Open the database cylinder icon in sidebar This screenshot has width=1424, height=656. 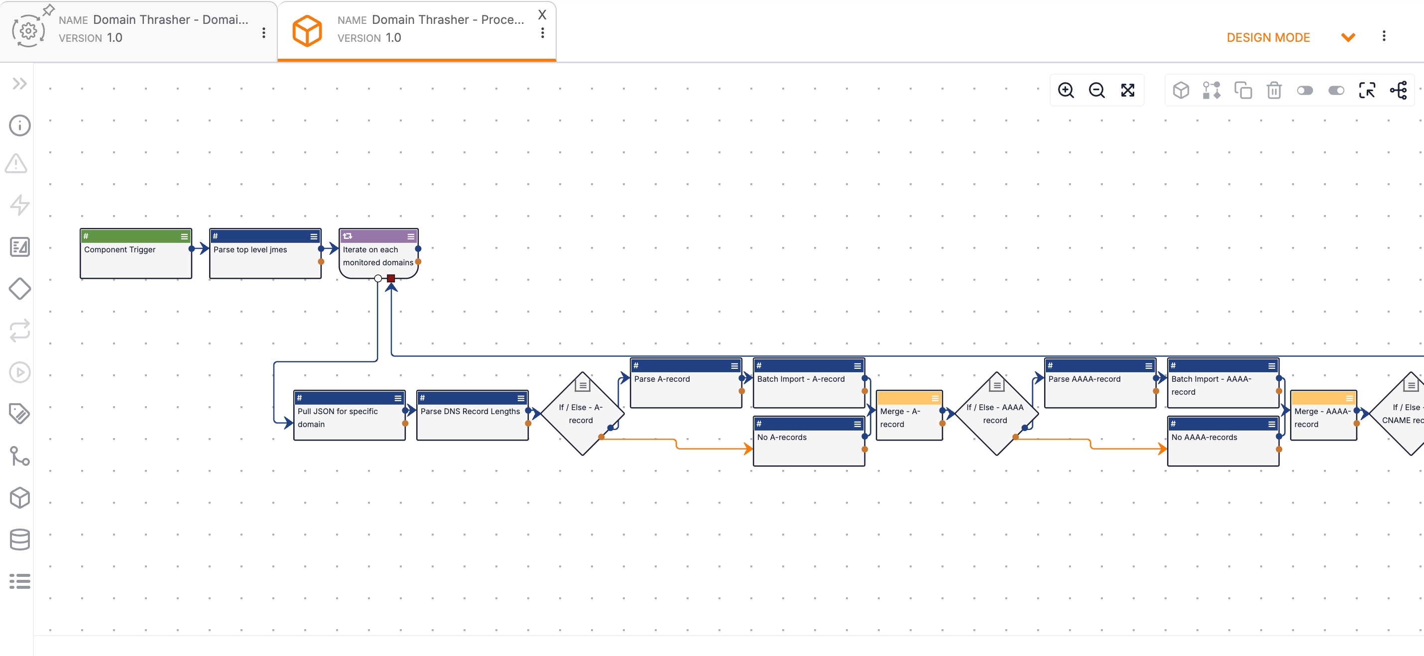[x=20, y=540]
